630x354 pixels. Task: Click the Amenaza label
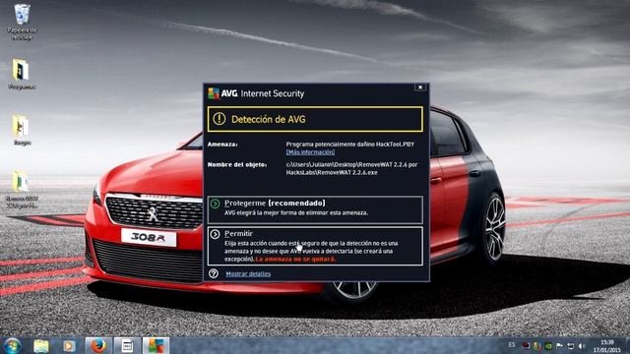coord(222,145)
